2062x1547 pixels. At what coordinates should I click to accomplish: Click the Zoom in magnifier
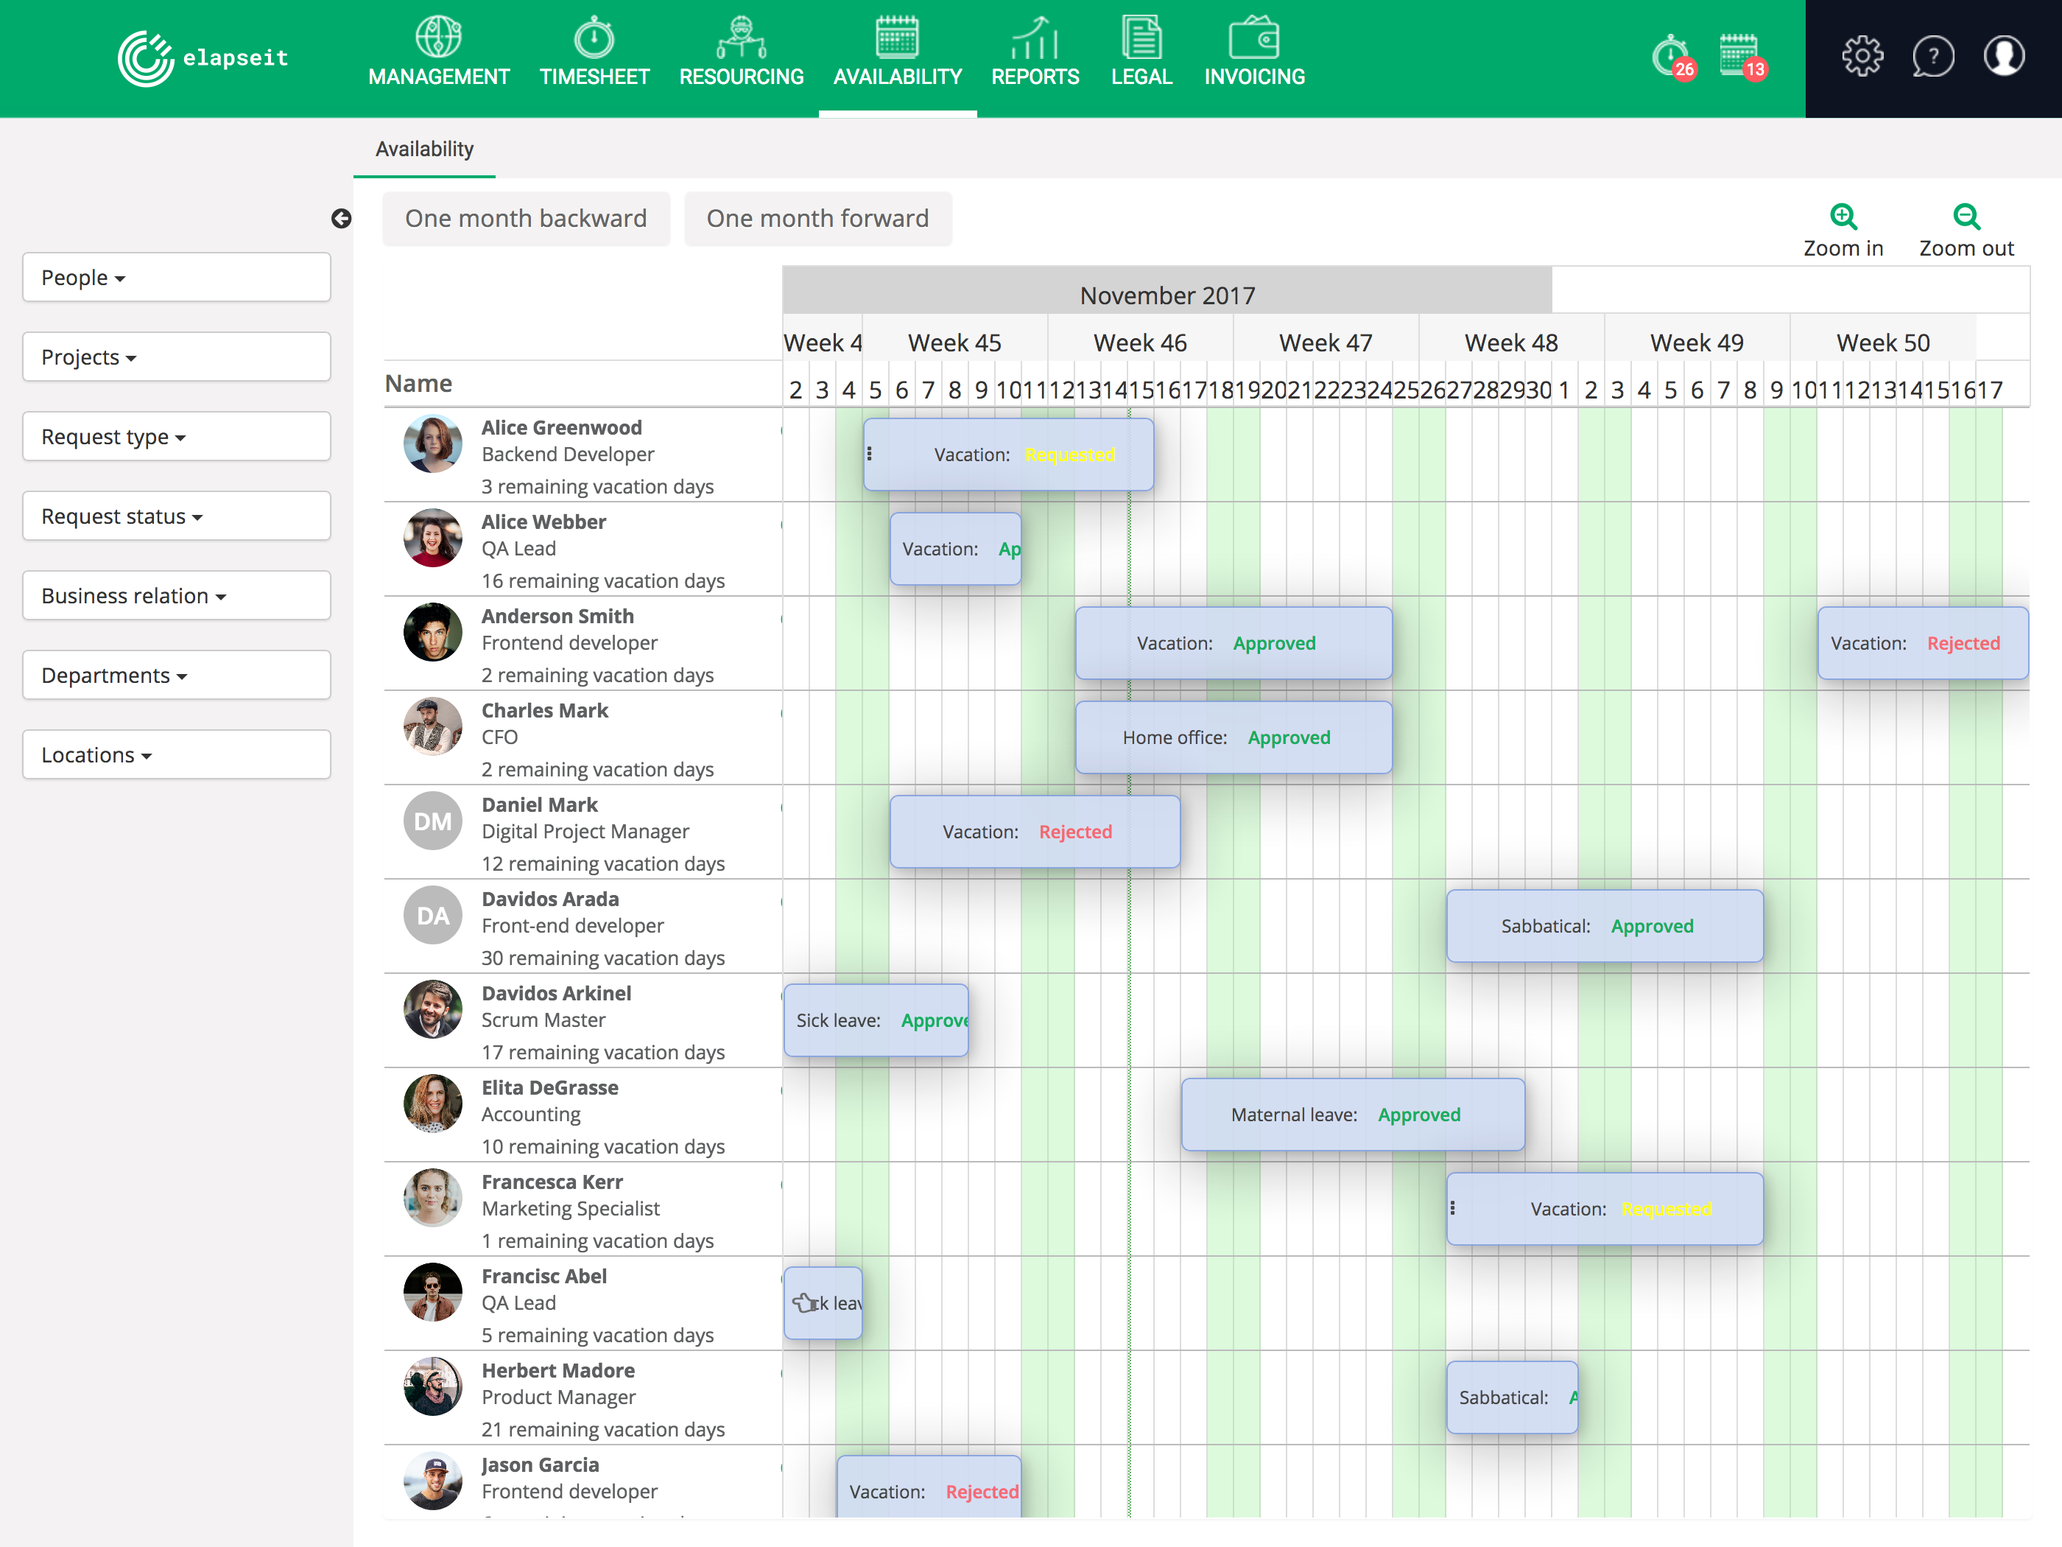[1843, 217]
